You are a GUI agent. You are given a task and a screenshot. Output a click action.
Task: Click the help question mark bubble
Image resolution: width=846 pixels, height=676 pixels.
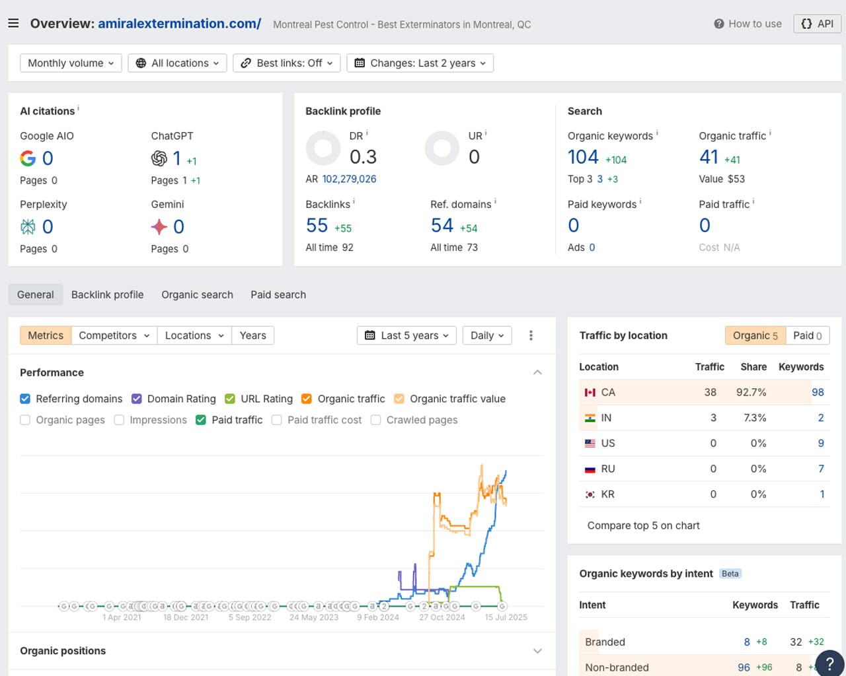point(829,663)
